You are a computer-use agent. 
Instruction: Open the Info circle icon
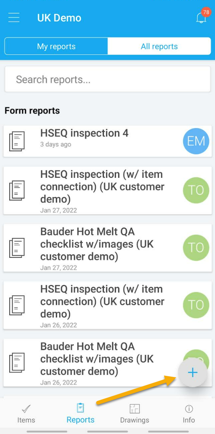tap(189, 409)
